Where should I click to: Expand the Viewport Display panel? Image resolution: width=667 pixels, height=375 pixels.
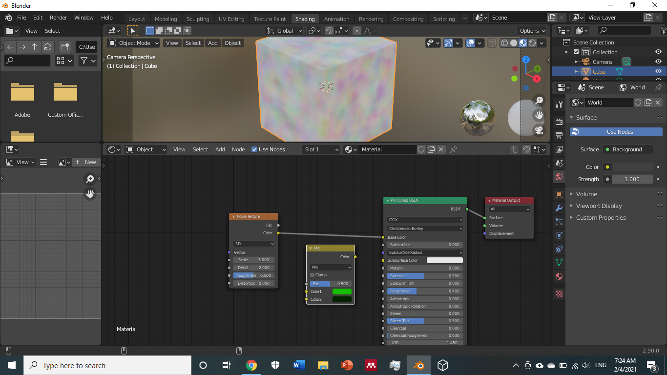click(598, 206)
